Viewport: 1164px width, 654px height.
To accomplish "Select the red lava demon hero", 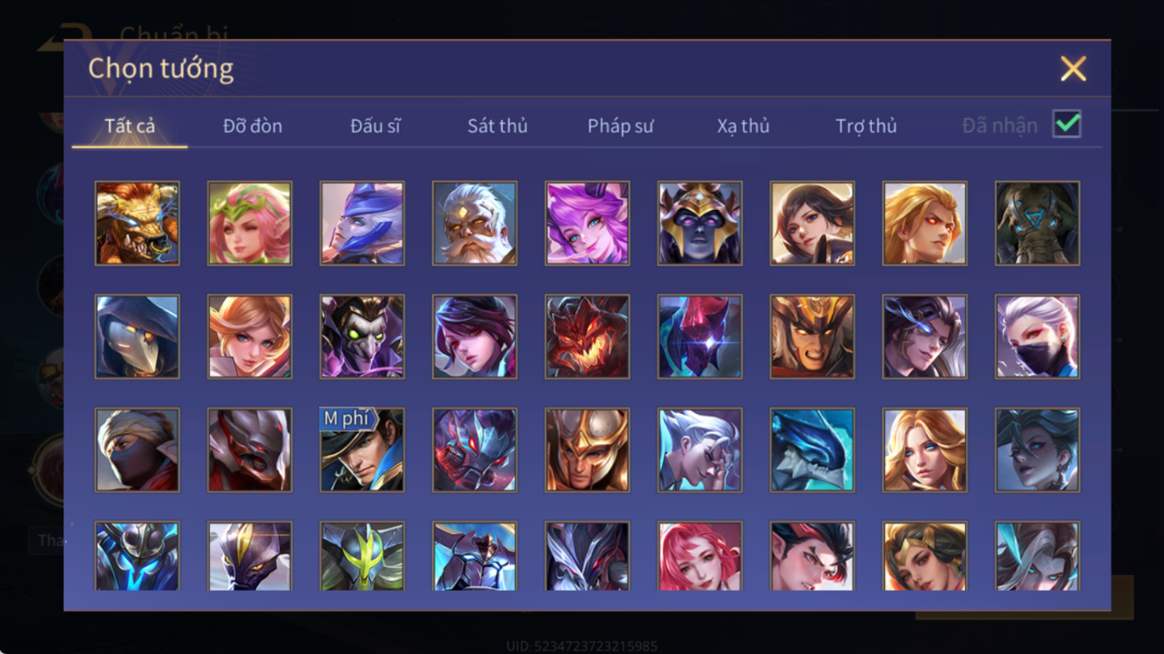I will coord(587,337).
